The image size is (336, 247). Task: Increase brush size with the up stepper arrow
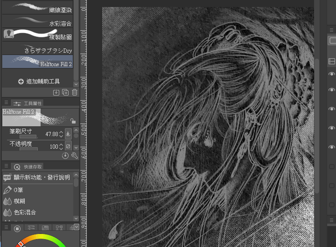(61, 132)
